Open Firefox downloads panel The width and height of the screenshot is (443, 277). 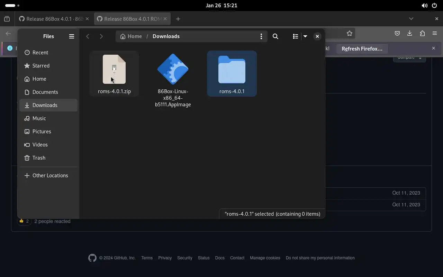point(410,34)
